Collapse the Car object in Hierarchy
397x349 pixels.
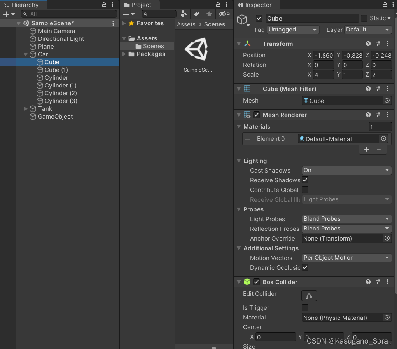click(x=25, y=54)
